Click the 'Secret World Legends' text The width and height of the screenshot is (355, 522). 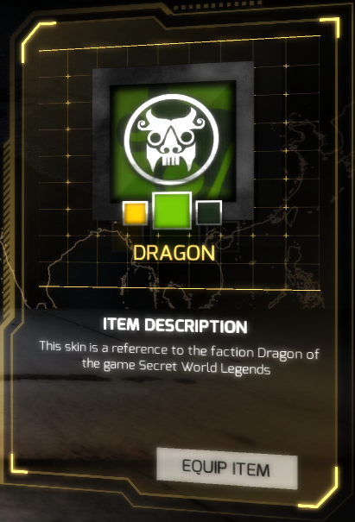pyautogui.click(x=205, y=367)
